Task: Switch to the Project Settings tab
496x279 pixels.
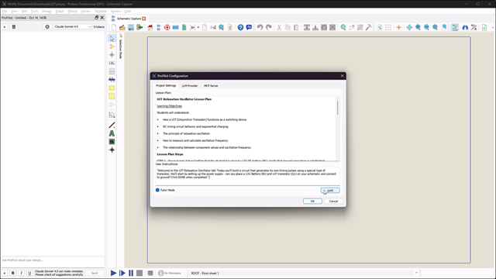Action: [x=166, y=86]
